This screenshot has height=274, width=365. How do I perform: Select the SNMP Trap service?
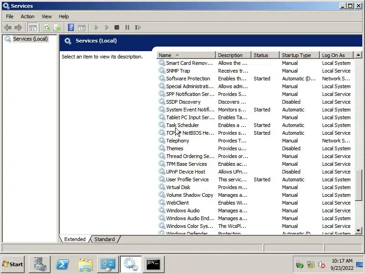(x=255, y=71)
